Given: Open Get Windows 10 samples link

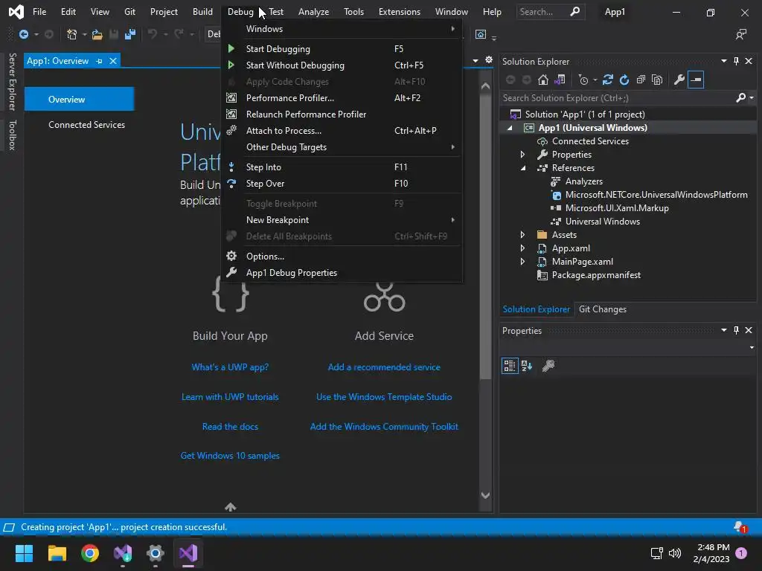Looking at the screenshot, I should click(x=230, y=456).
